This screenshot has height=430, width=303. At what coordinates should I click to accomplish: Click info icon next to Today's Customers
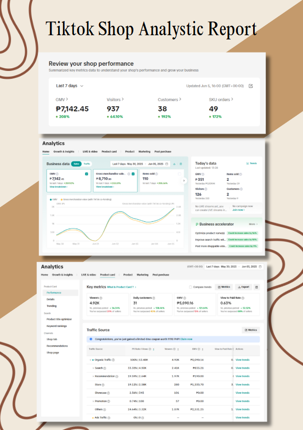tap(241, 189)
